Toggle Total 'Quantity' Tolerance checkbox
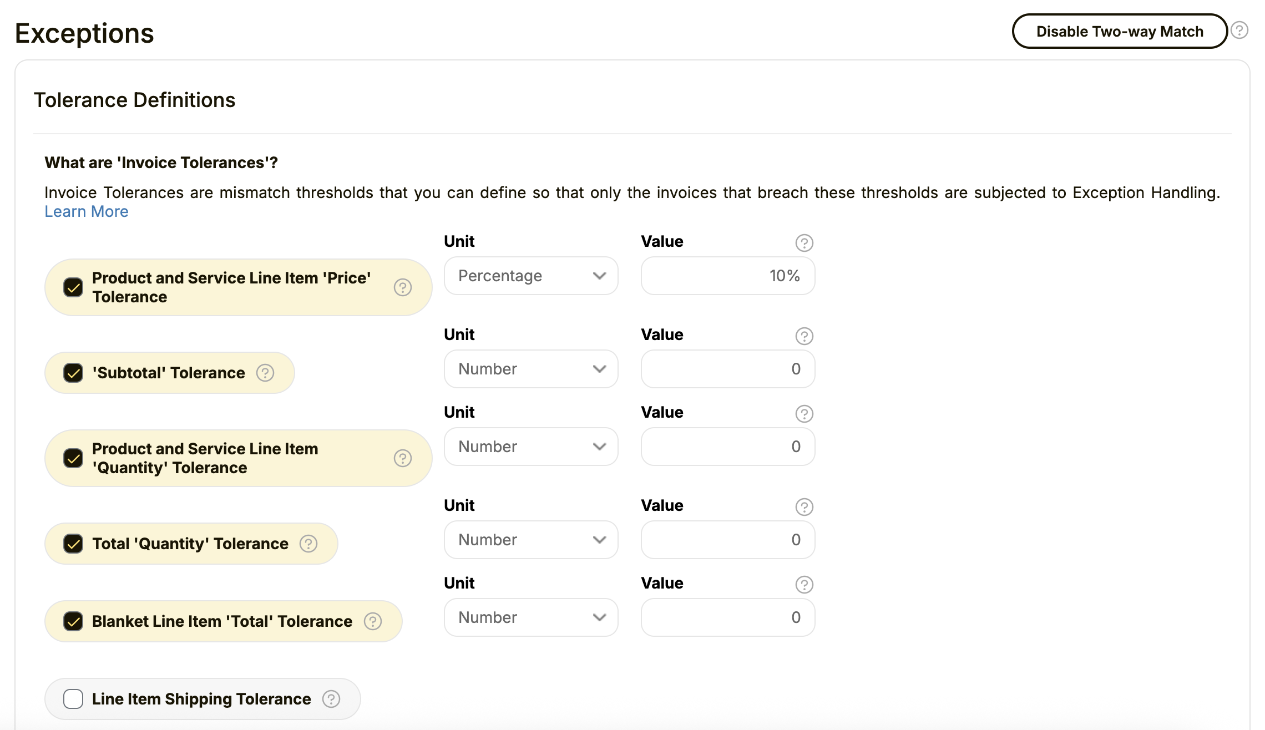Screen dimensions: 1265x730 pos(73,544)
